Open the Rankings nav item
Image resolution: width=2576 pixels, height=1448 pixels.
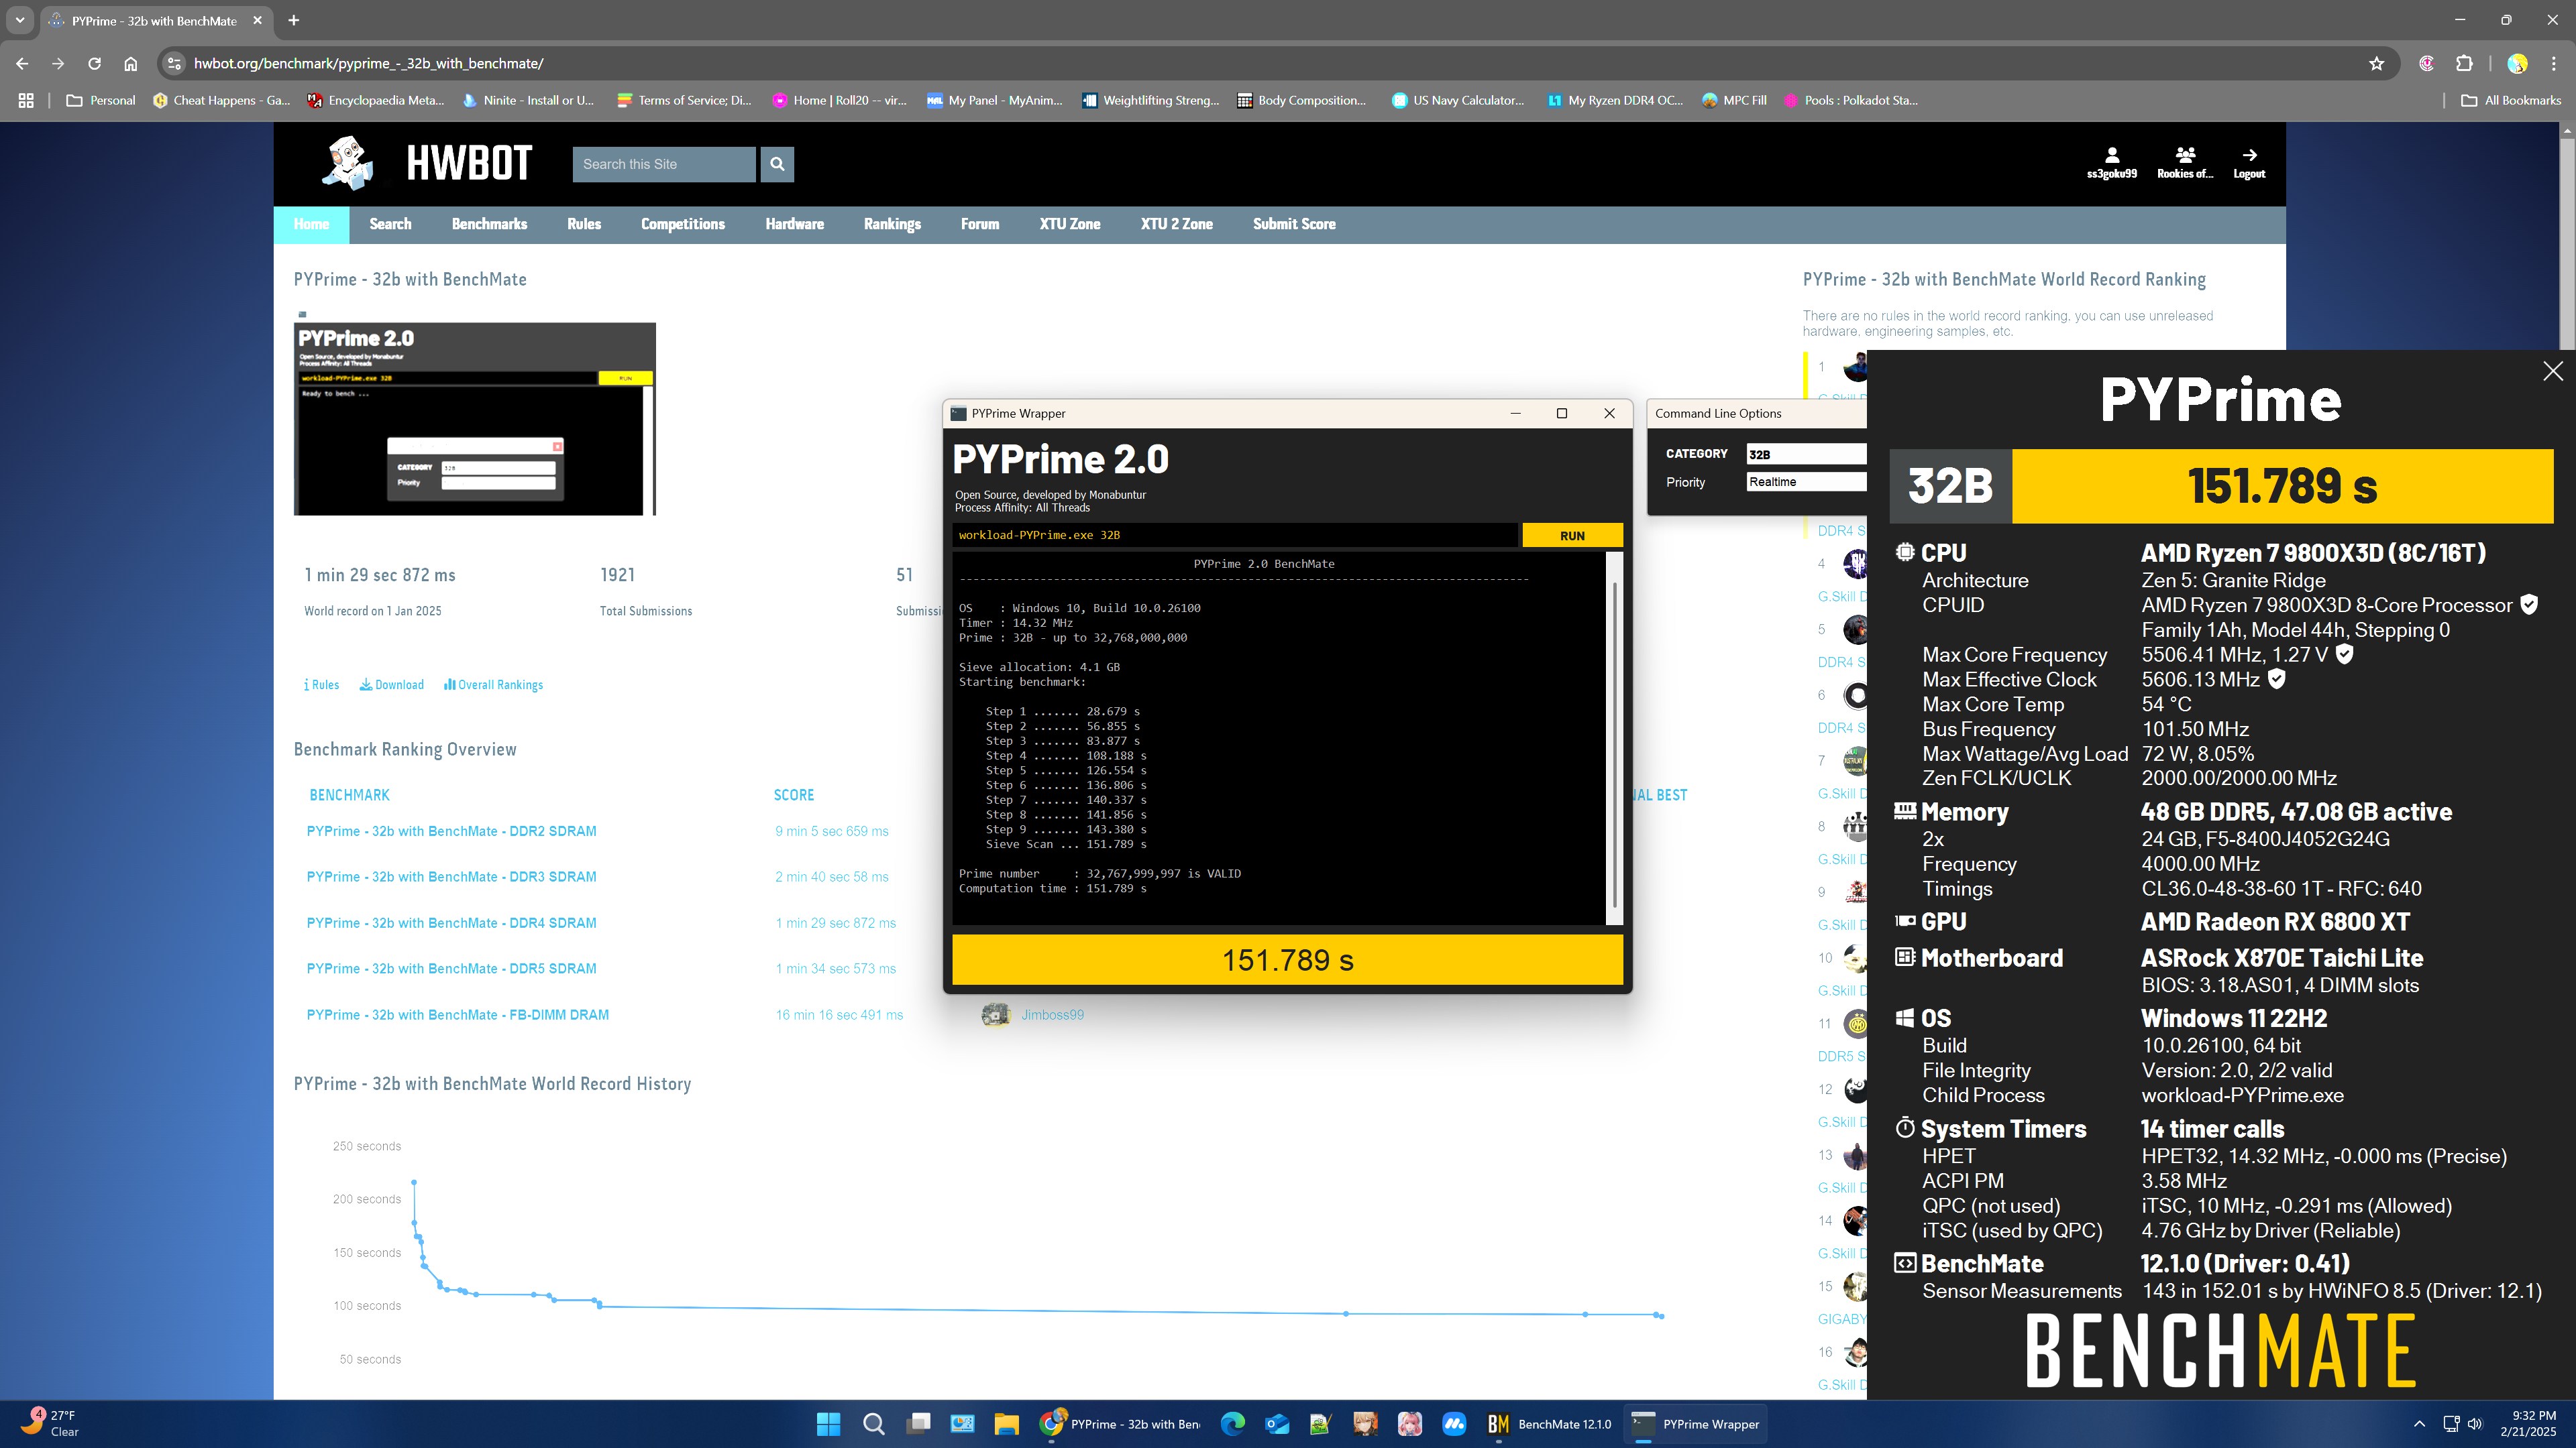point(892,224)
